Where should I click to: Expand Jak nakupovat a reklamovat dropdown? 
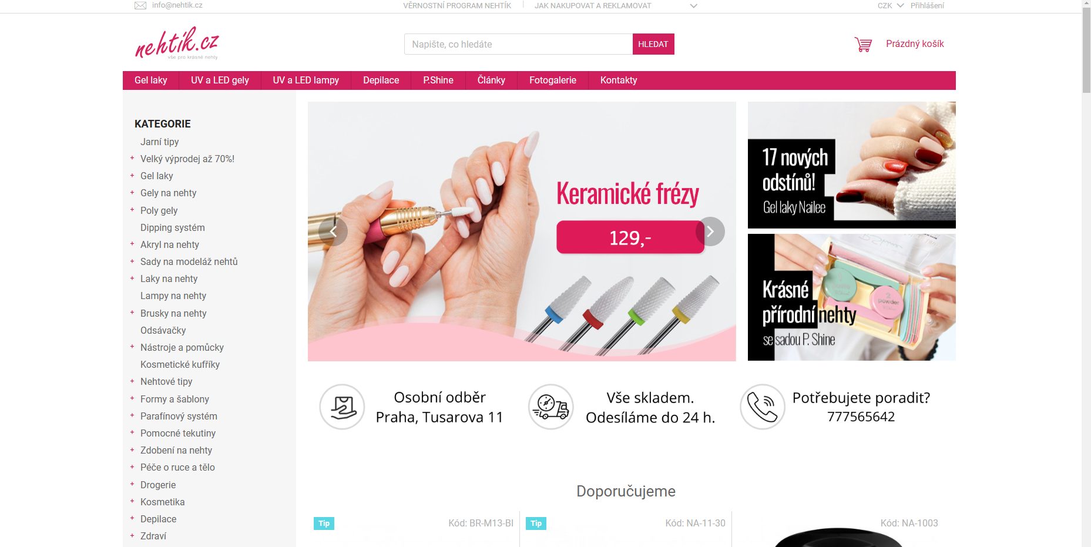click(x=693, y=6)
